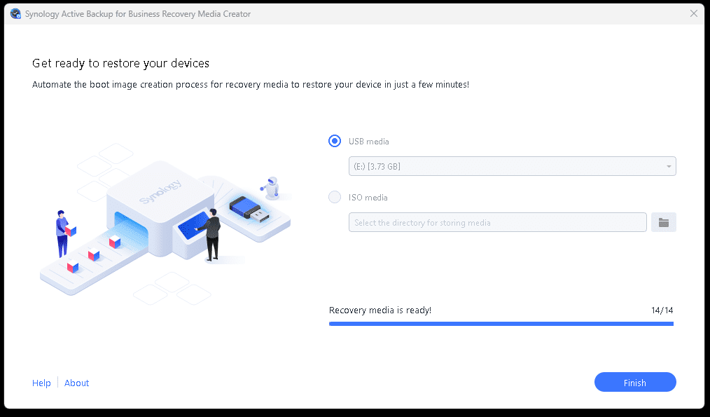Click the 'ISO media' label text
Screen dimensions: 710x417
(368, 198)
